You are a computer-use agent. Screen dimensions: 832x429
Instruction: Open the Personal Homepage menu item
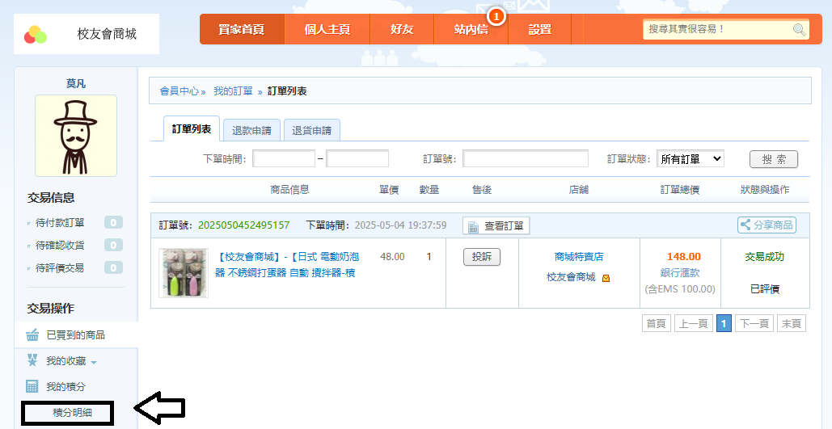327,30
